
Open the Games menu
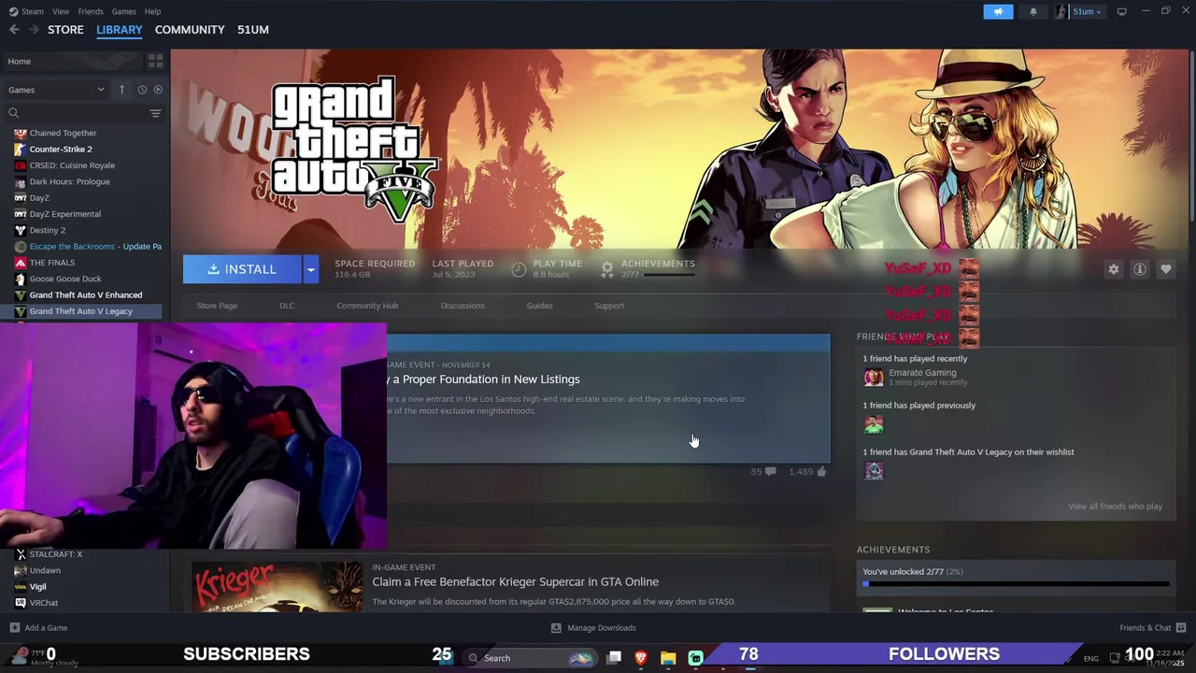pos(123,11)
